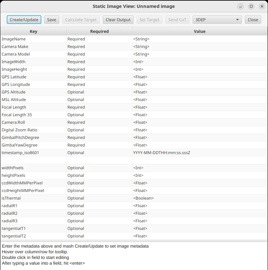This screenshot has height=270, width=268.
Task: Select the Focal Length value cell
Action: (x=200, y=107)
